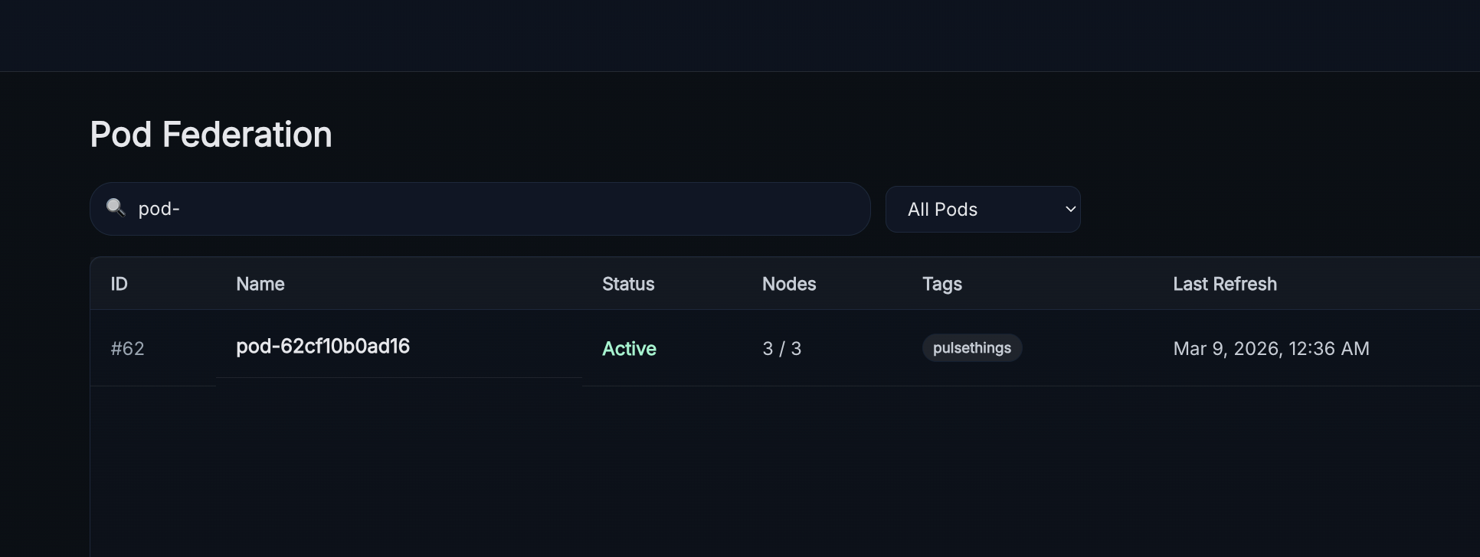The height and width of the screenshot is (557, 1480).
Task: Click the Tags column header
Action: (942, 284)
